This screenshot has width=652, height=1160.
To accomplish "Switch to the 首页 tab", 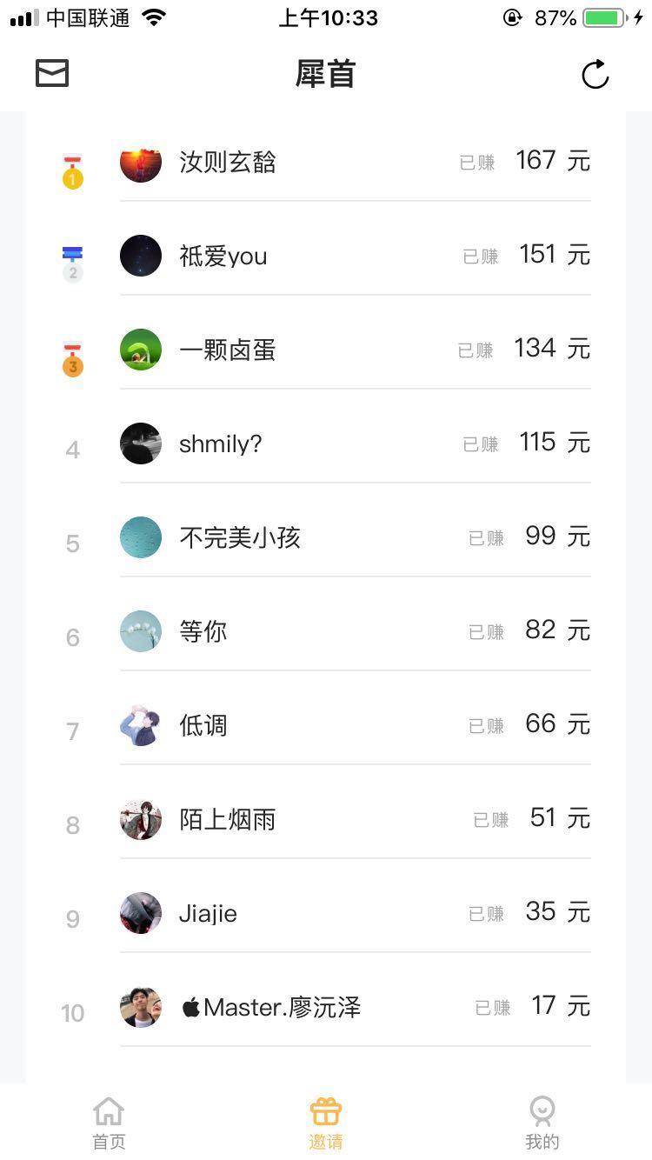I will point(109,1141).
